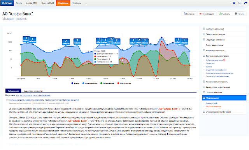The height and width of the screenshot is (150, 249).
Task: Click Скачать download button
Action: pyautogui.click(x=224, y=14)
